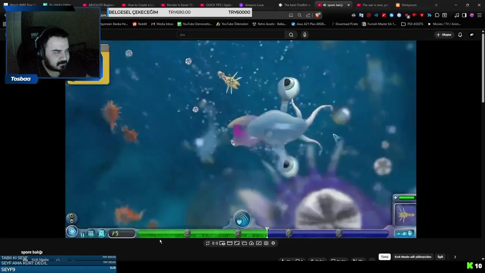This screenshot has height=273, width=485.
Task: Open the browser hamburger main menu
Action: click(x=479, y=15)
